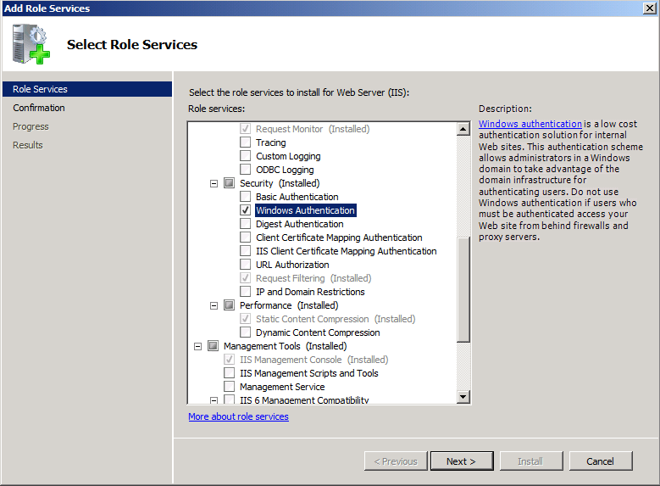Image resolution: width=660 pixels, height=486 pixels.
Task: Check the Digest Authentication option
Action: (246, 224)
